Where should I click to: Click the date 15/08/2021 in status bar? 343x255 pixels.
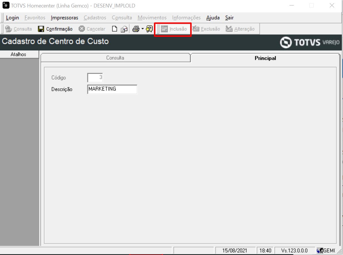coord(235,250)
